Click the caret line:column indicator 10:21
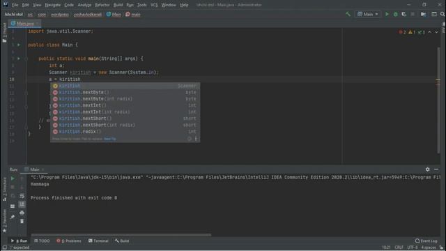 386,248
